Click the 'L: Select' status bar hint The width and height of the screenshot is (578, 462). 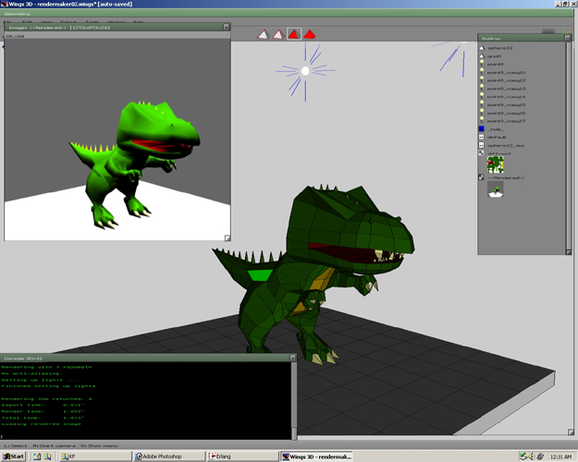[x=16, y=445]
